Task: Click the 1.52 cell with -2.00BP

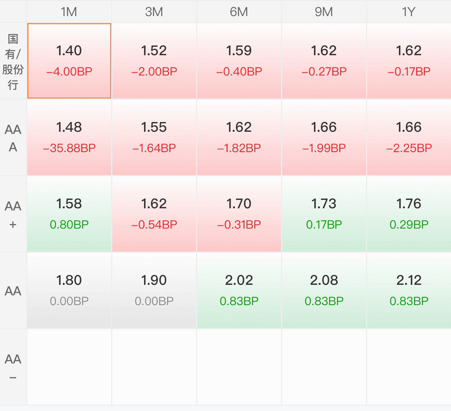Action: [154, 61]
